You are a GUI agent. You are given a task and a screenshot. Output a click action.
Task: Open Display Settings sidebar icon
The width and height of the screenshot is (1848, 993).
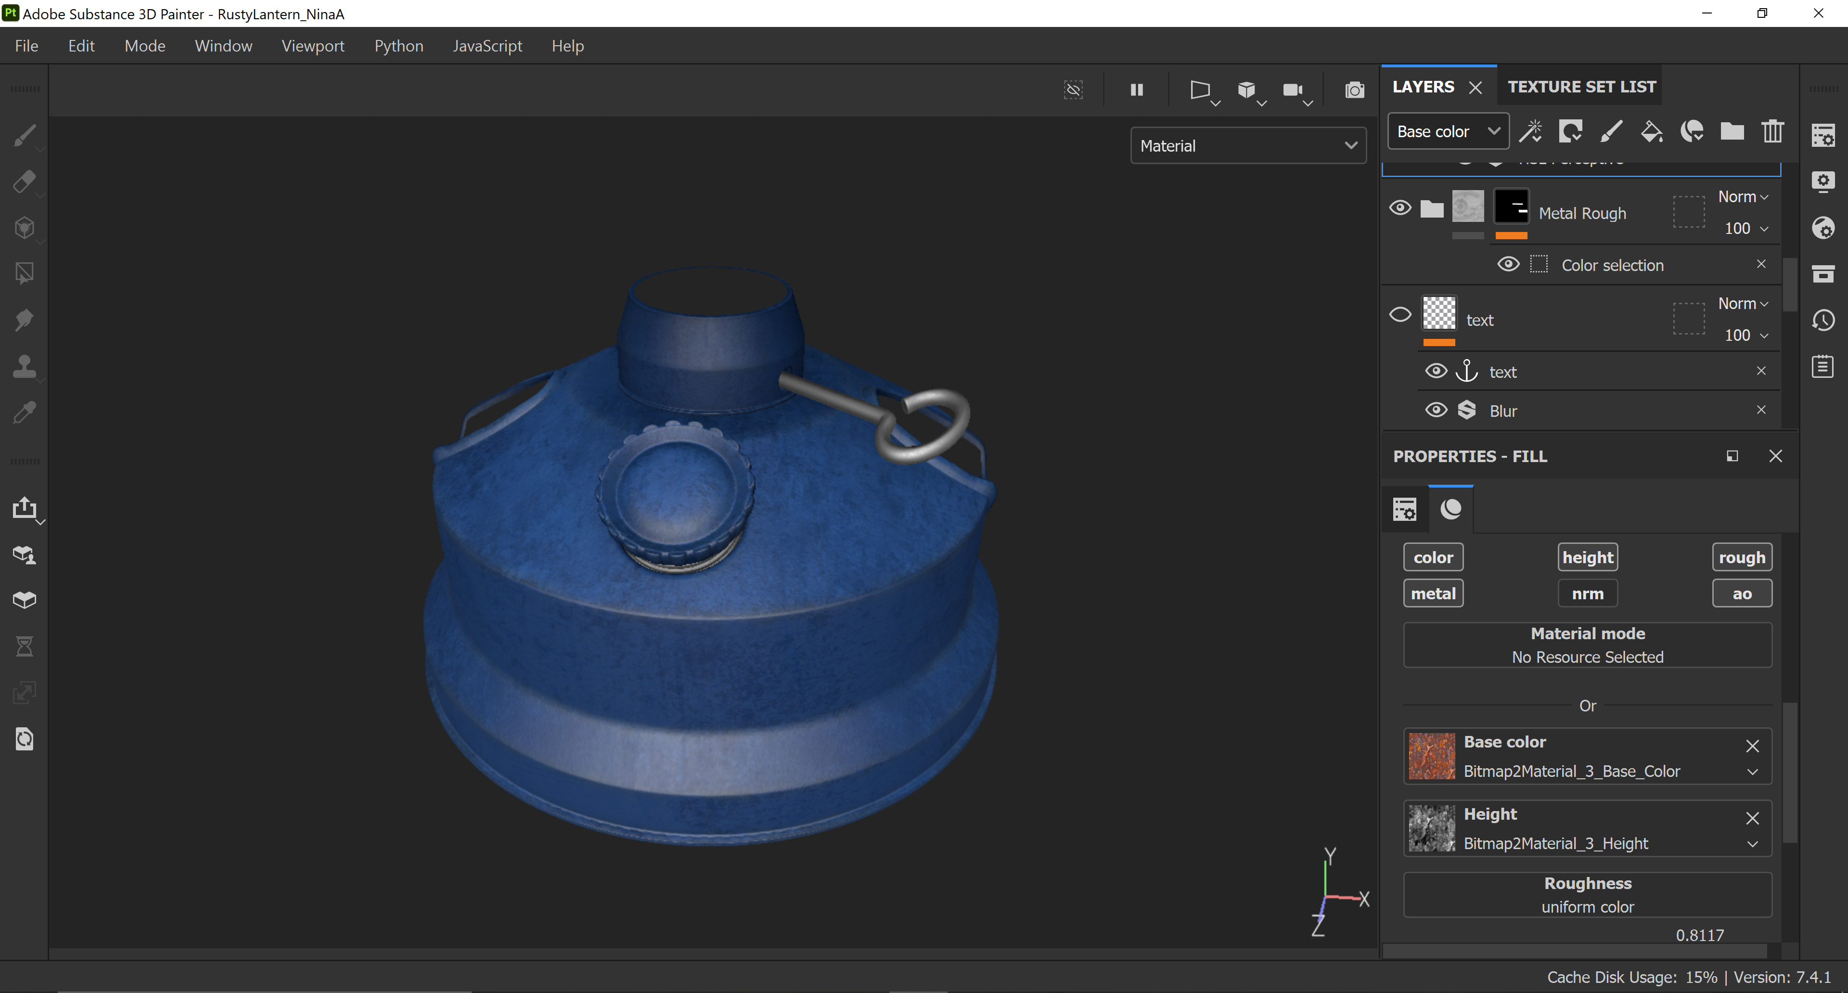tap(1823, 181)
